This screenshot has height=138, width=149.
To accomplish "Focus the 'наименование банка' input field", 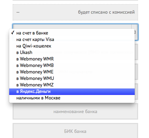I will point(75,111).
